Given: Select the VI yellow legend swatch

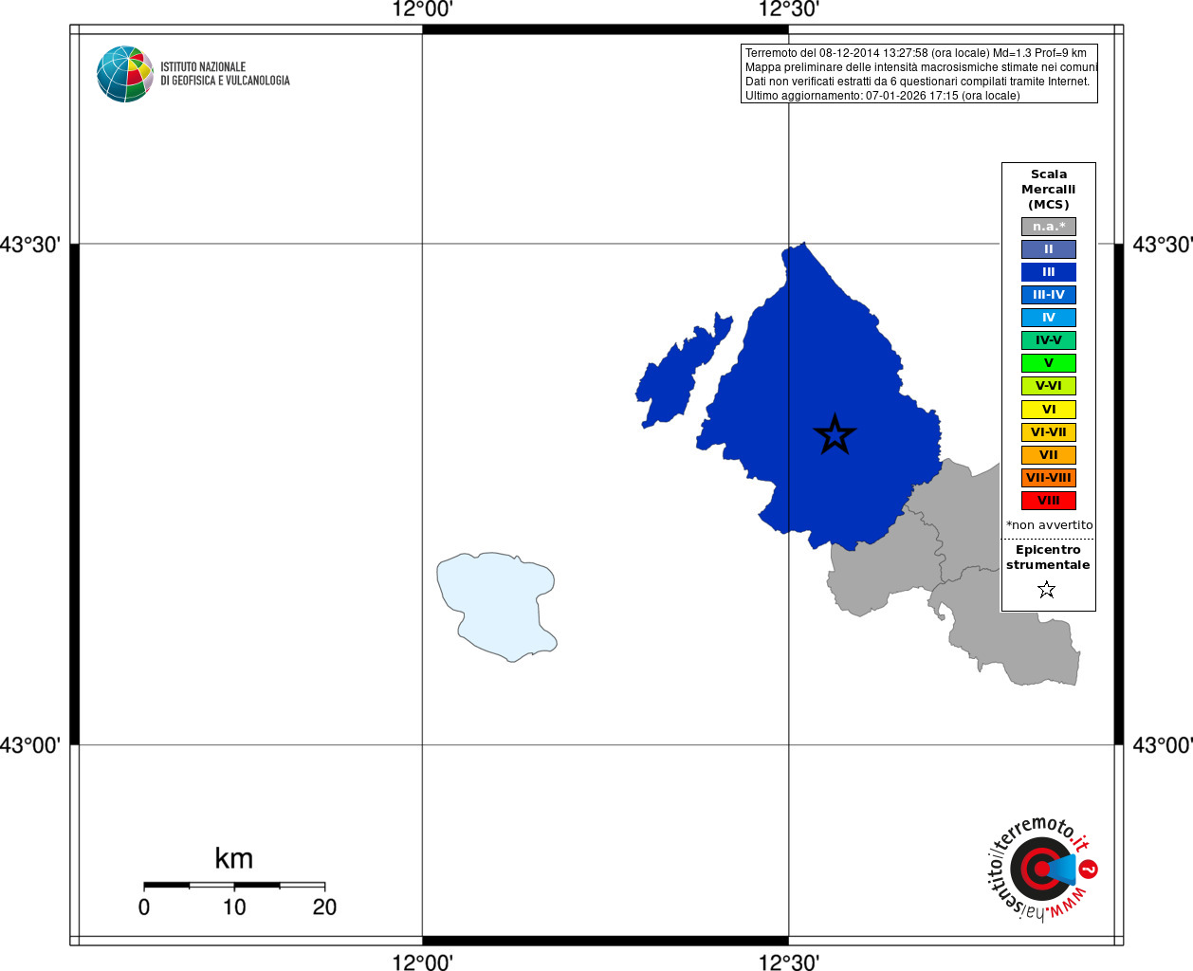Looking at the screenshot, I should click(1049, 410).
